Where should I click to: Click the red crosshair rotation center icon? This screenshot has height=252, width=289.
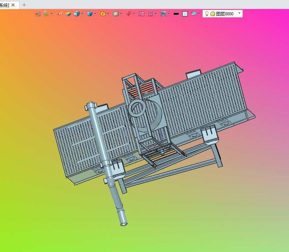(128, 14)
